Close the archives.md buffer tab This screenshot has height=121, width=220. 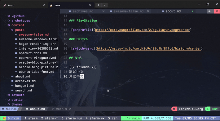103,11
